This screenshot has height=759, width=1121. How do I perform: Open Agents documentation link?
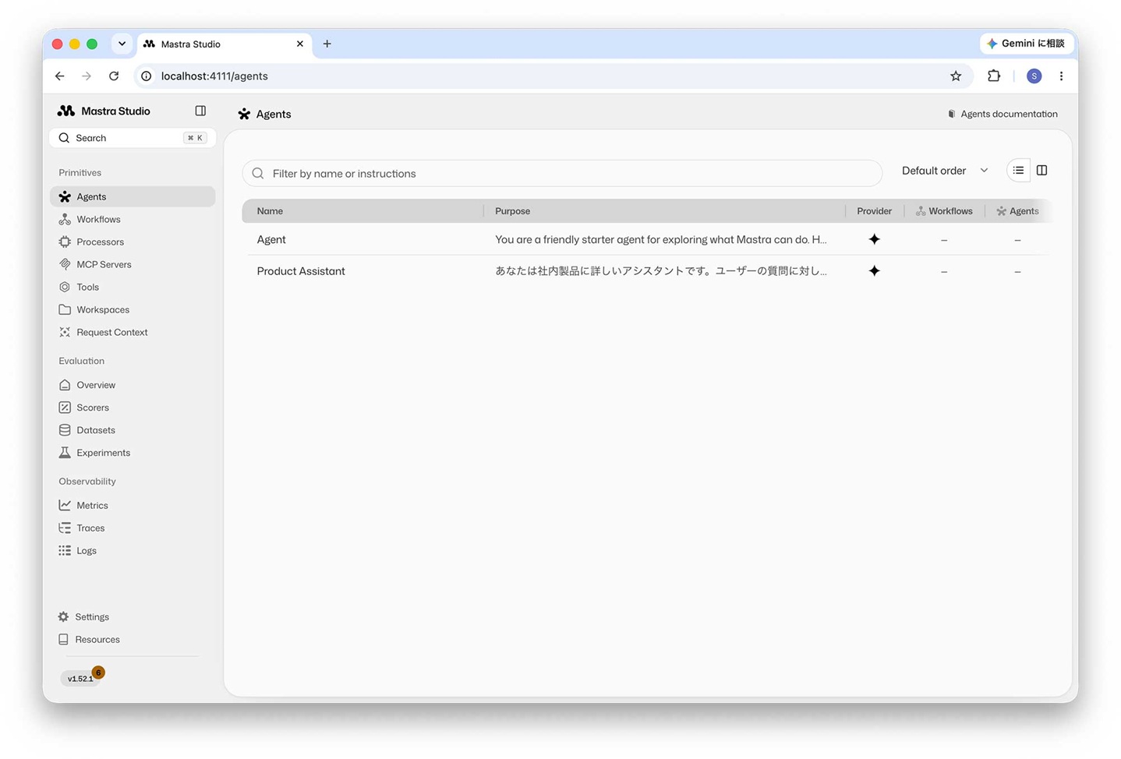(1003, 114)
